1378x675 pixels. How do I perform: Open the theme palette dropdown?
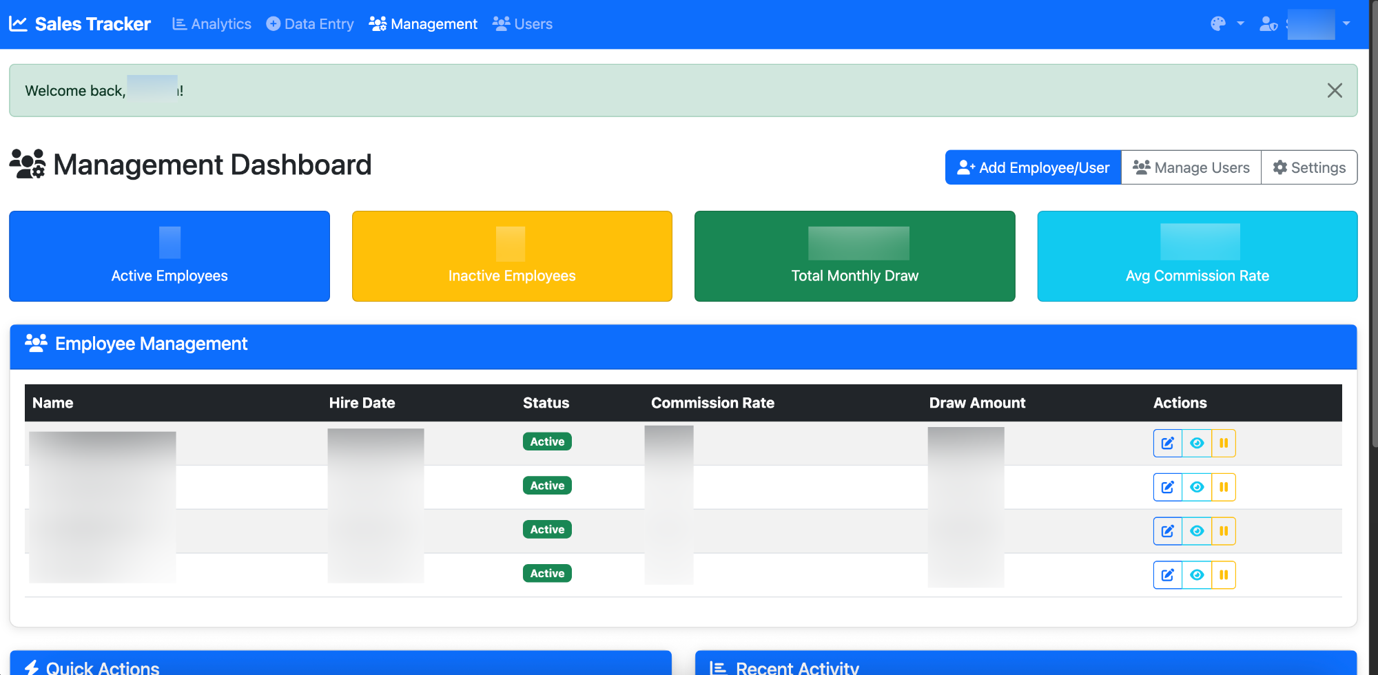click(x=1226, y=24)
